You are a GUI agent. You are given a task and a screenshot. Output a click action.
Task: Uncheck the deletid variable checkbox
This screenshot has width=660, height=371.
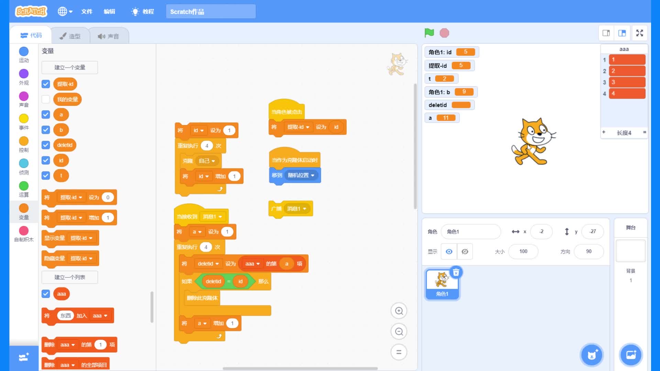coord(46,145)
